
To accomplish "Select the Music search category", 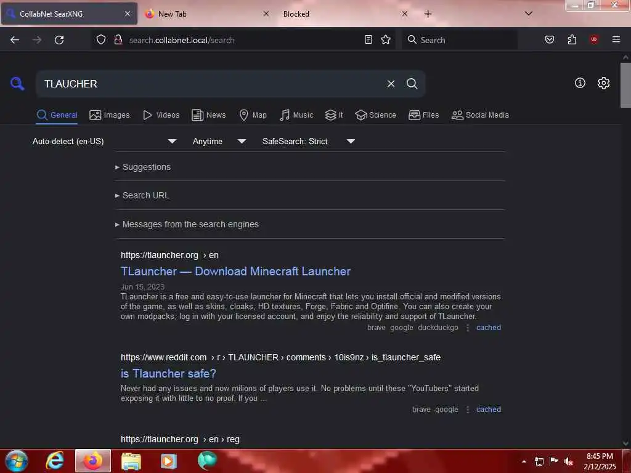I will [296, 115].
